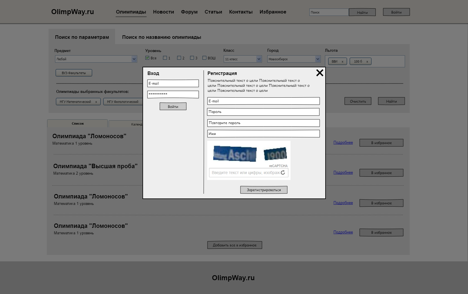468x294 pixels.
Task: Switch to Поиск по названию олимпиады tab
Action: click(x=162, y=37)
